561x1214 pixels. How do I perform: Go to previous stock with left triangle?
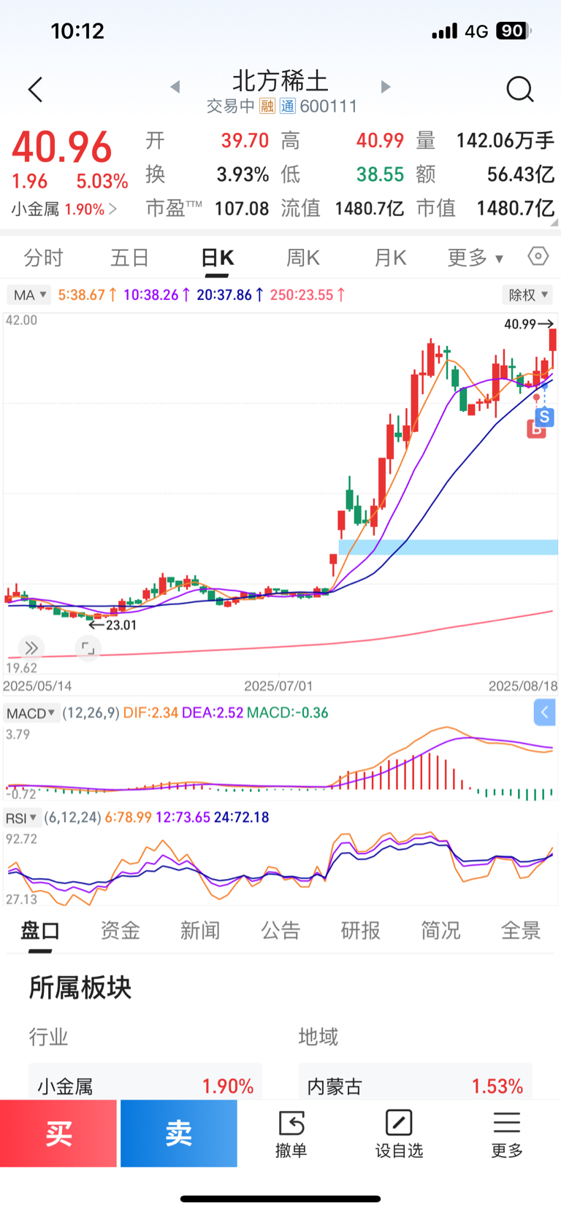click(x=175, y=87)
